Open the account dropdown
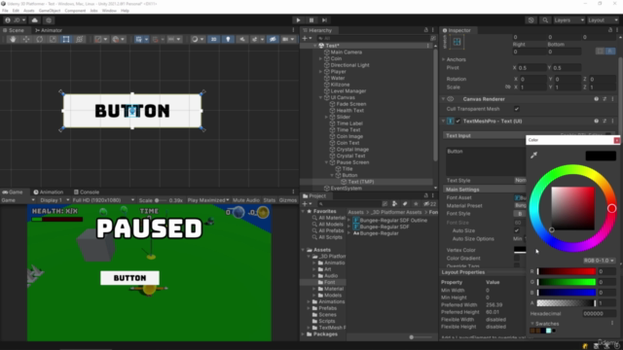The image size is (623, 350). [16, 20]
